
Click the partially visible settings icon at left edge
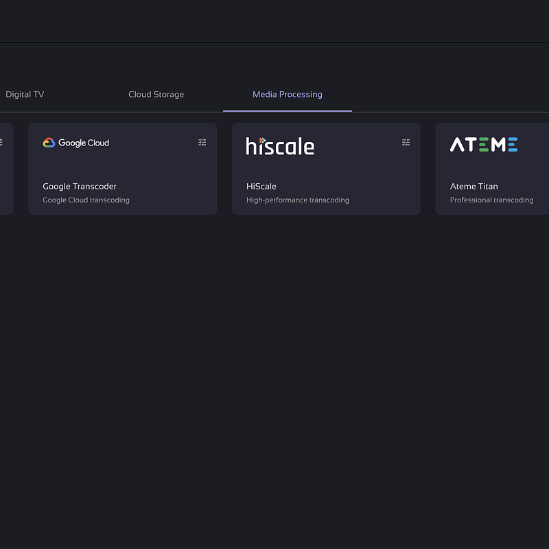[1, 143]
